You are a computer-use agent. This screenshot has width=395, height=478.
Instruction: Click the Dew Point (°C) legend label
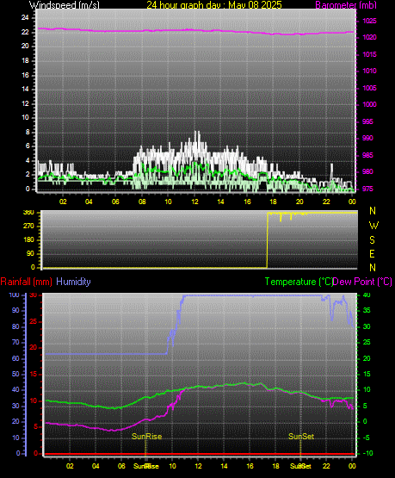coord(362,282)
